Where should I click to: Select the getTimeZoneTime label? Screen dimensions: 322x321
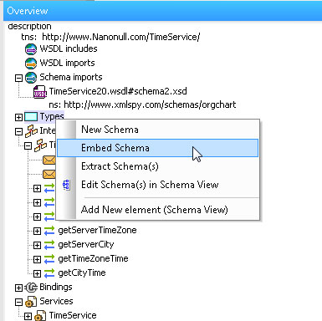coord(93,259)
